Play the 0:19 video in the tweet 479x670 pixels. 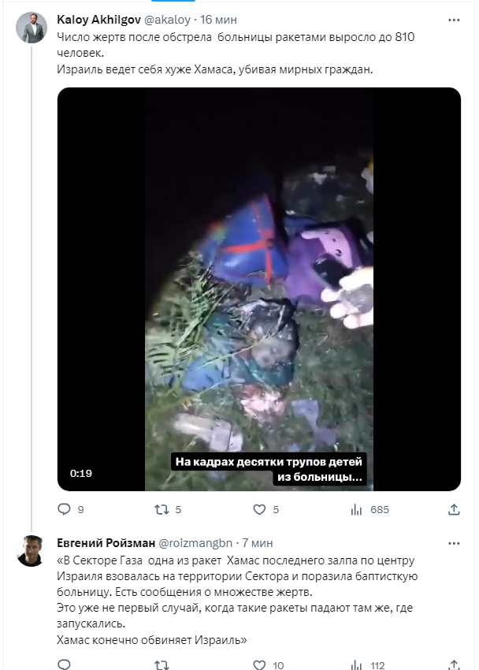259,288
